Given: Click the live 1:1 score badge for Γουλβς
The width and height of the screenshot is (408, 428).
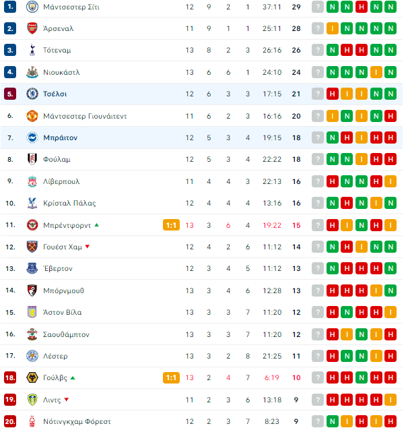Looking at the screenshot, I should click(x=171, y=377).
